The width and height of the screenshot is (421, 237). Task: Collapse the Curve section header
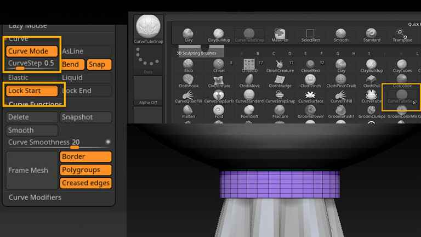[x=18, y=39]
